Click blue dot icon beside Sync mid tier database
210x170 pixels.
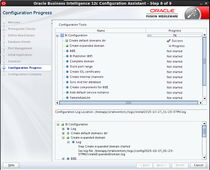tap(67, 82)
